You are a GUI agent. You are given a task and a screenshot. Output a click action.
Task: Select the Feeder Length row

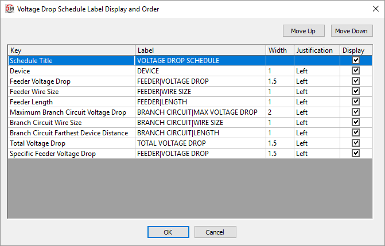[72, 102]
